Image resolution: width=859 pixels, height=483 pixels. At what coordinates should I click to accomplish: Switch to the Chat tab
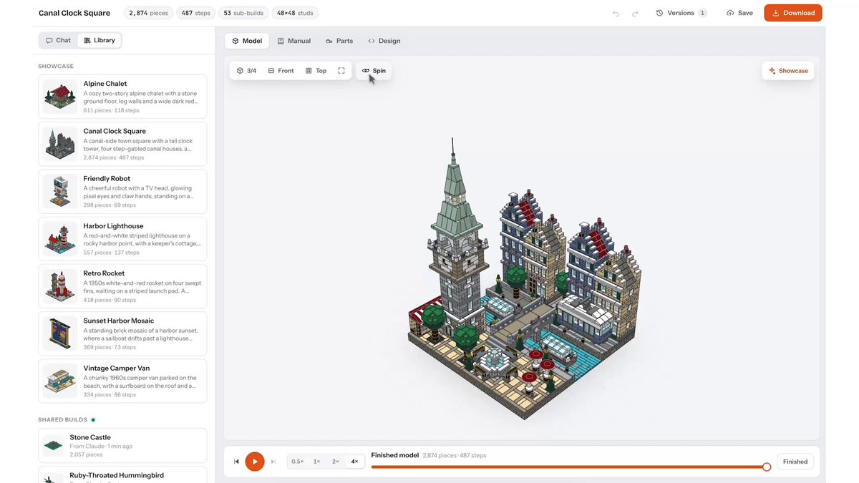(59, 40)
